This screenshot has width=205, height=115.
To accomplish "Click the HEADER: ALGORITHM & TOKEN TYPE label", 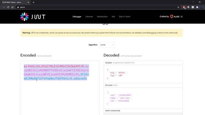I will click(119, 63).
